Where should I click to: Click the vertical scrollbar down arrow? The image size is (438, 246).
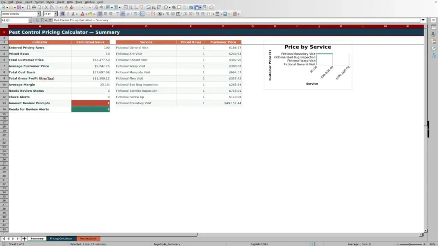coord(426,231)
